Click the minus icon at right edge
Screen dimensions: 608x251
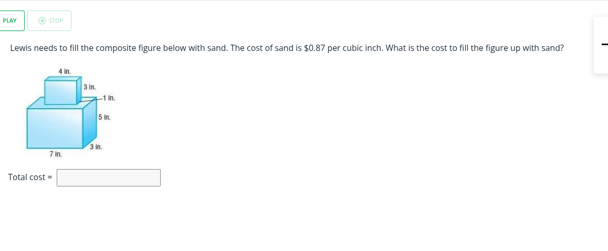[604, 45]
